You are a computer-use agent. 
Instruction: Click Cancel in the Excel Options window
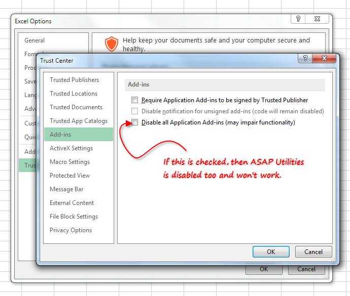[x=306, y=269]
